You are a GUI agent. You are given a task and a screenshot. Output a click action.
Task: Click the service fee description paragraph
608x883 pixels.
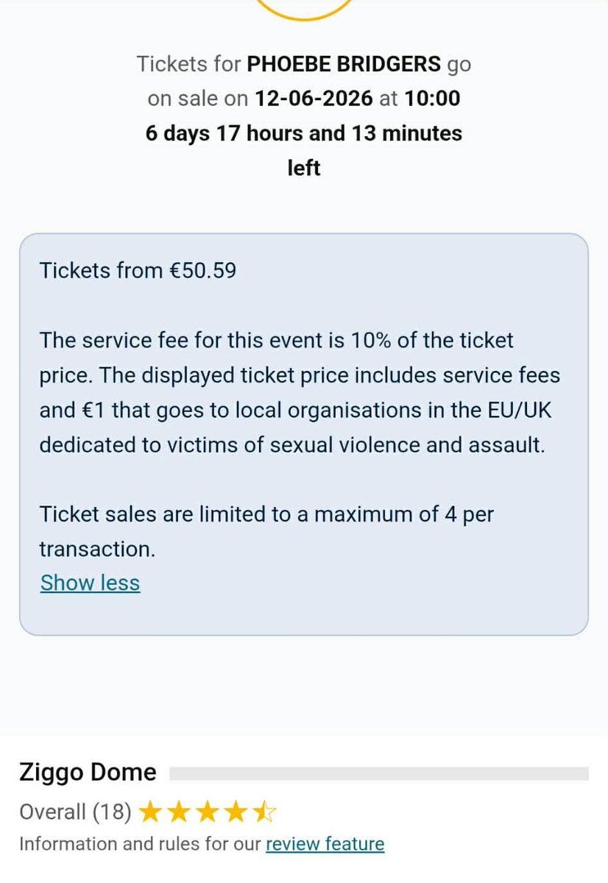(x=300, y=393)
